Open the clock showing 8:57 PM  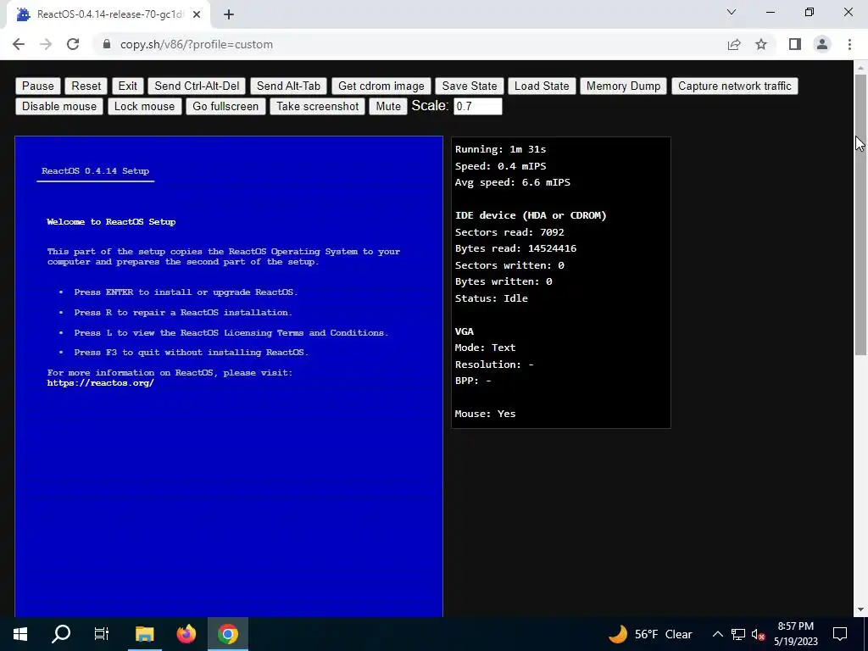795,634
